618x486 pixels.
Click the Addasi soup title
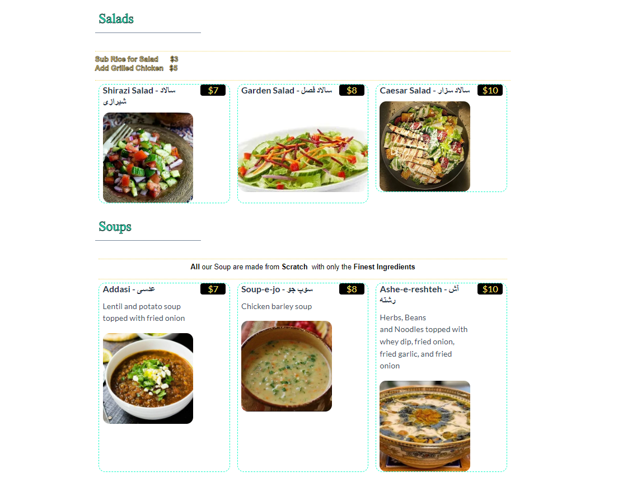click(129, 289)
